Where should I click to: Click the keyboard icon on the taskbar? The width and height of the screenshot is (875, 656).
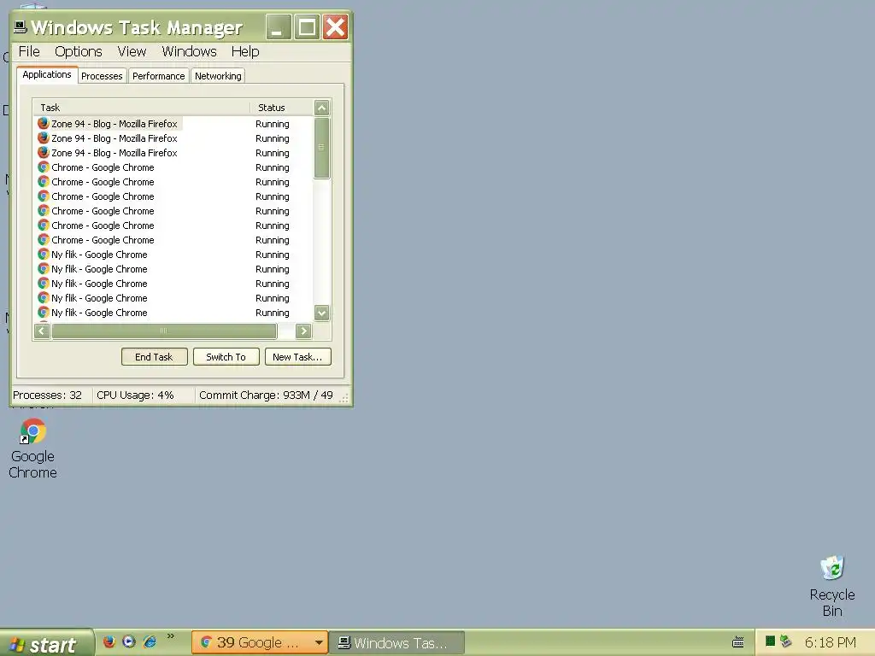tap(737, 642)
